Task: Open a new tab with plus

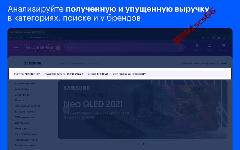Action: point(49,32)
